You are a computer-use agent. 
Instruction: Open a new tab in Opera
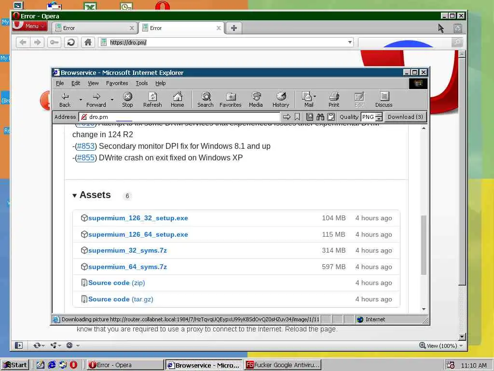tap(234, 28)
